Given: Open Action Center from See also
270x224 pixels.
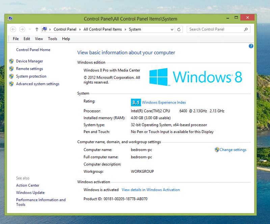Looking at the screenshot, I should point(28,186).
